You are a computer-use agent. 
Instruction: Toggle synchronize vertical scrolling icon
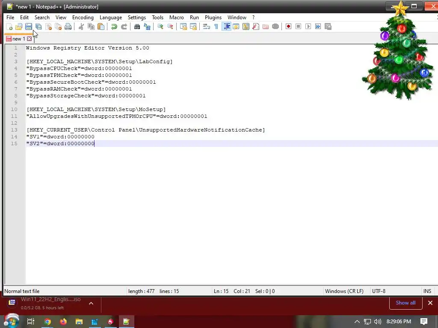(183, 26)
